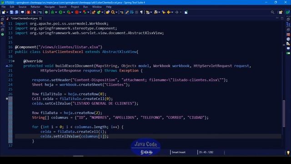Screen dimensions: 291x164
Task: Close the ListarClientesExcel.java tab
Action: coord(40,18)
